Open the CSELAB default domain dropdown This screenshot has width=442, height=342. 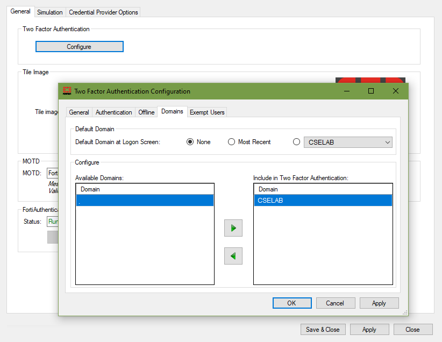[x=348, y=142]
